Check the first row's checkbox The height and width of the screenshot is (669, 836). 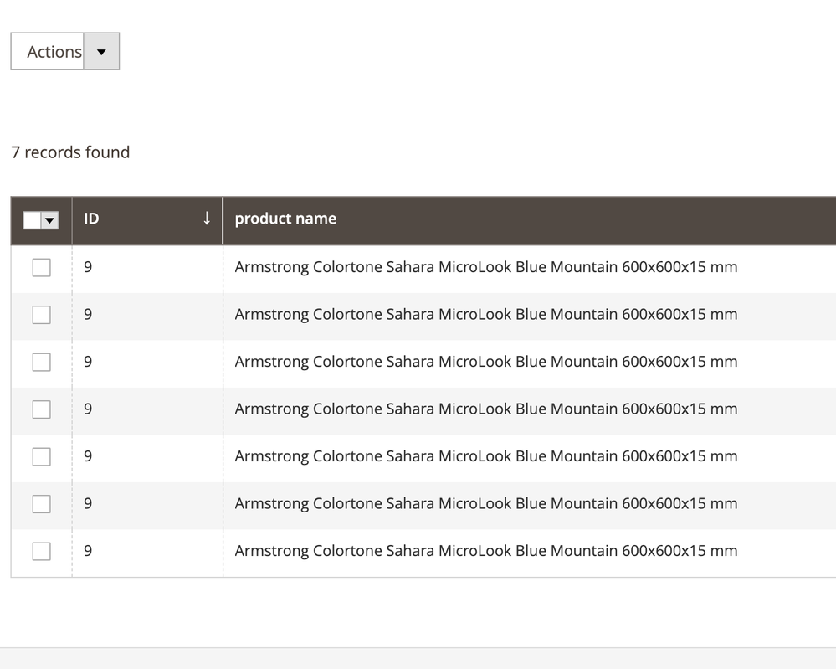[42, 267]
